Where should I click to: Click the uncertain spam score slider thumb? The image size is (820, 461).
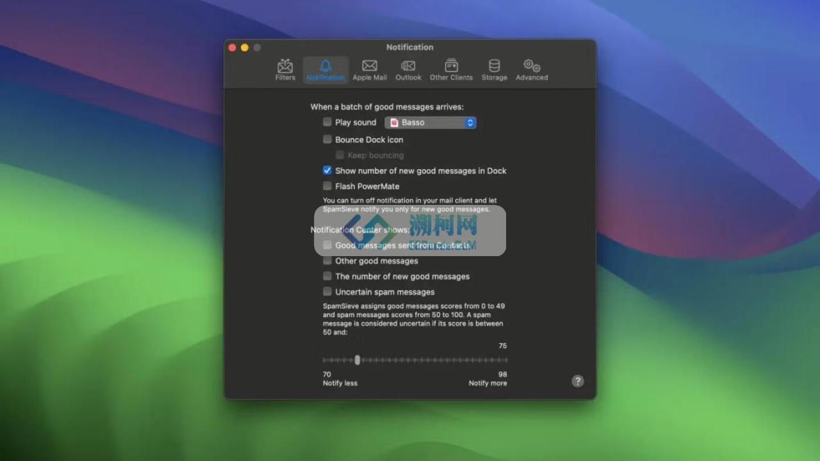(x=357, y=360)
